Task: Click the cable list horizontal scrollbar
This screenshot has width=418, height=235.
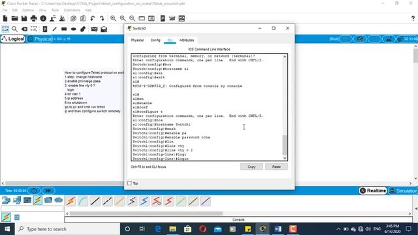Action: point(146,213)
